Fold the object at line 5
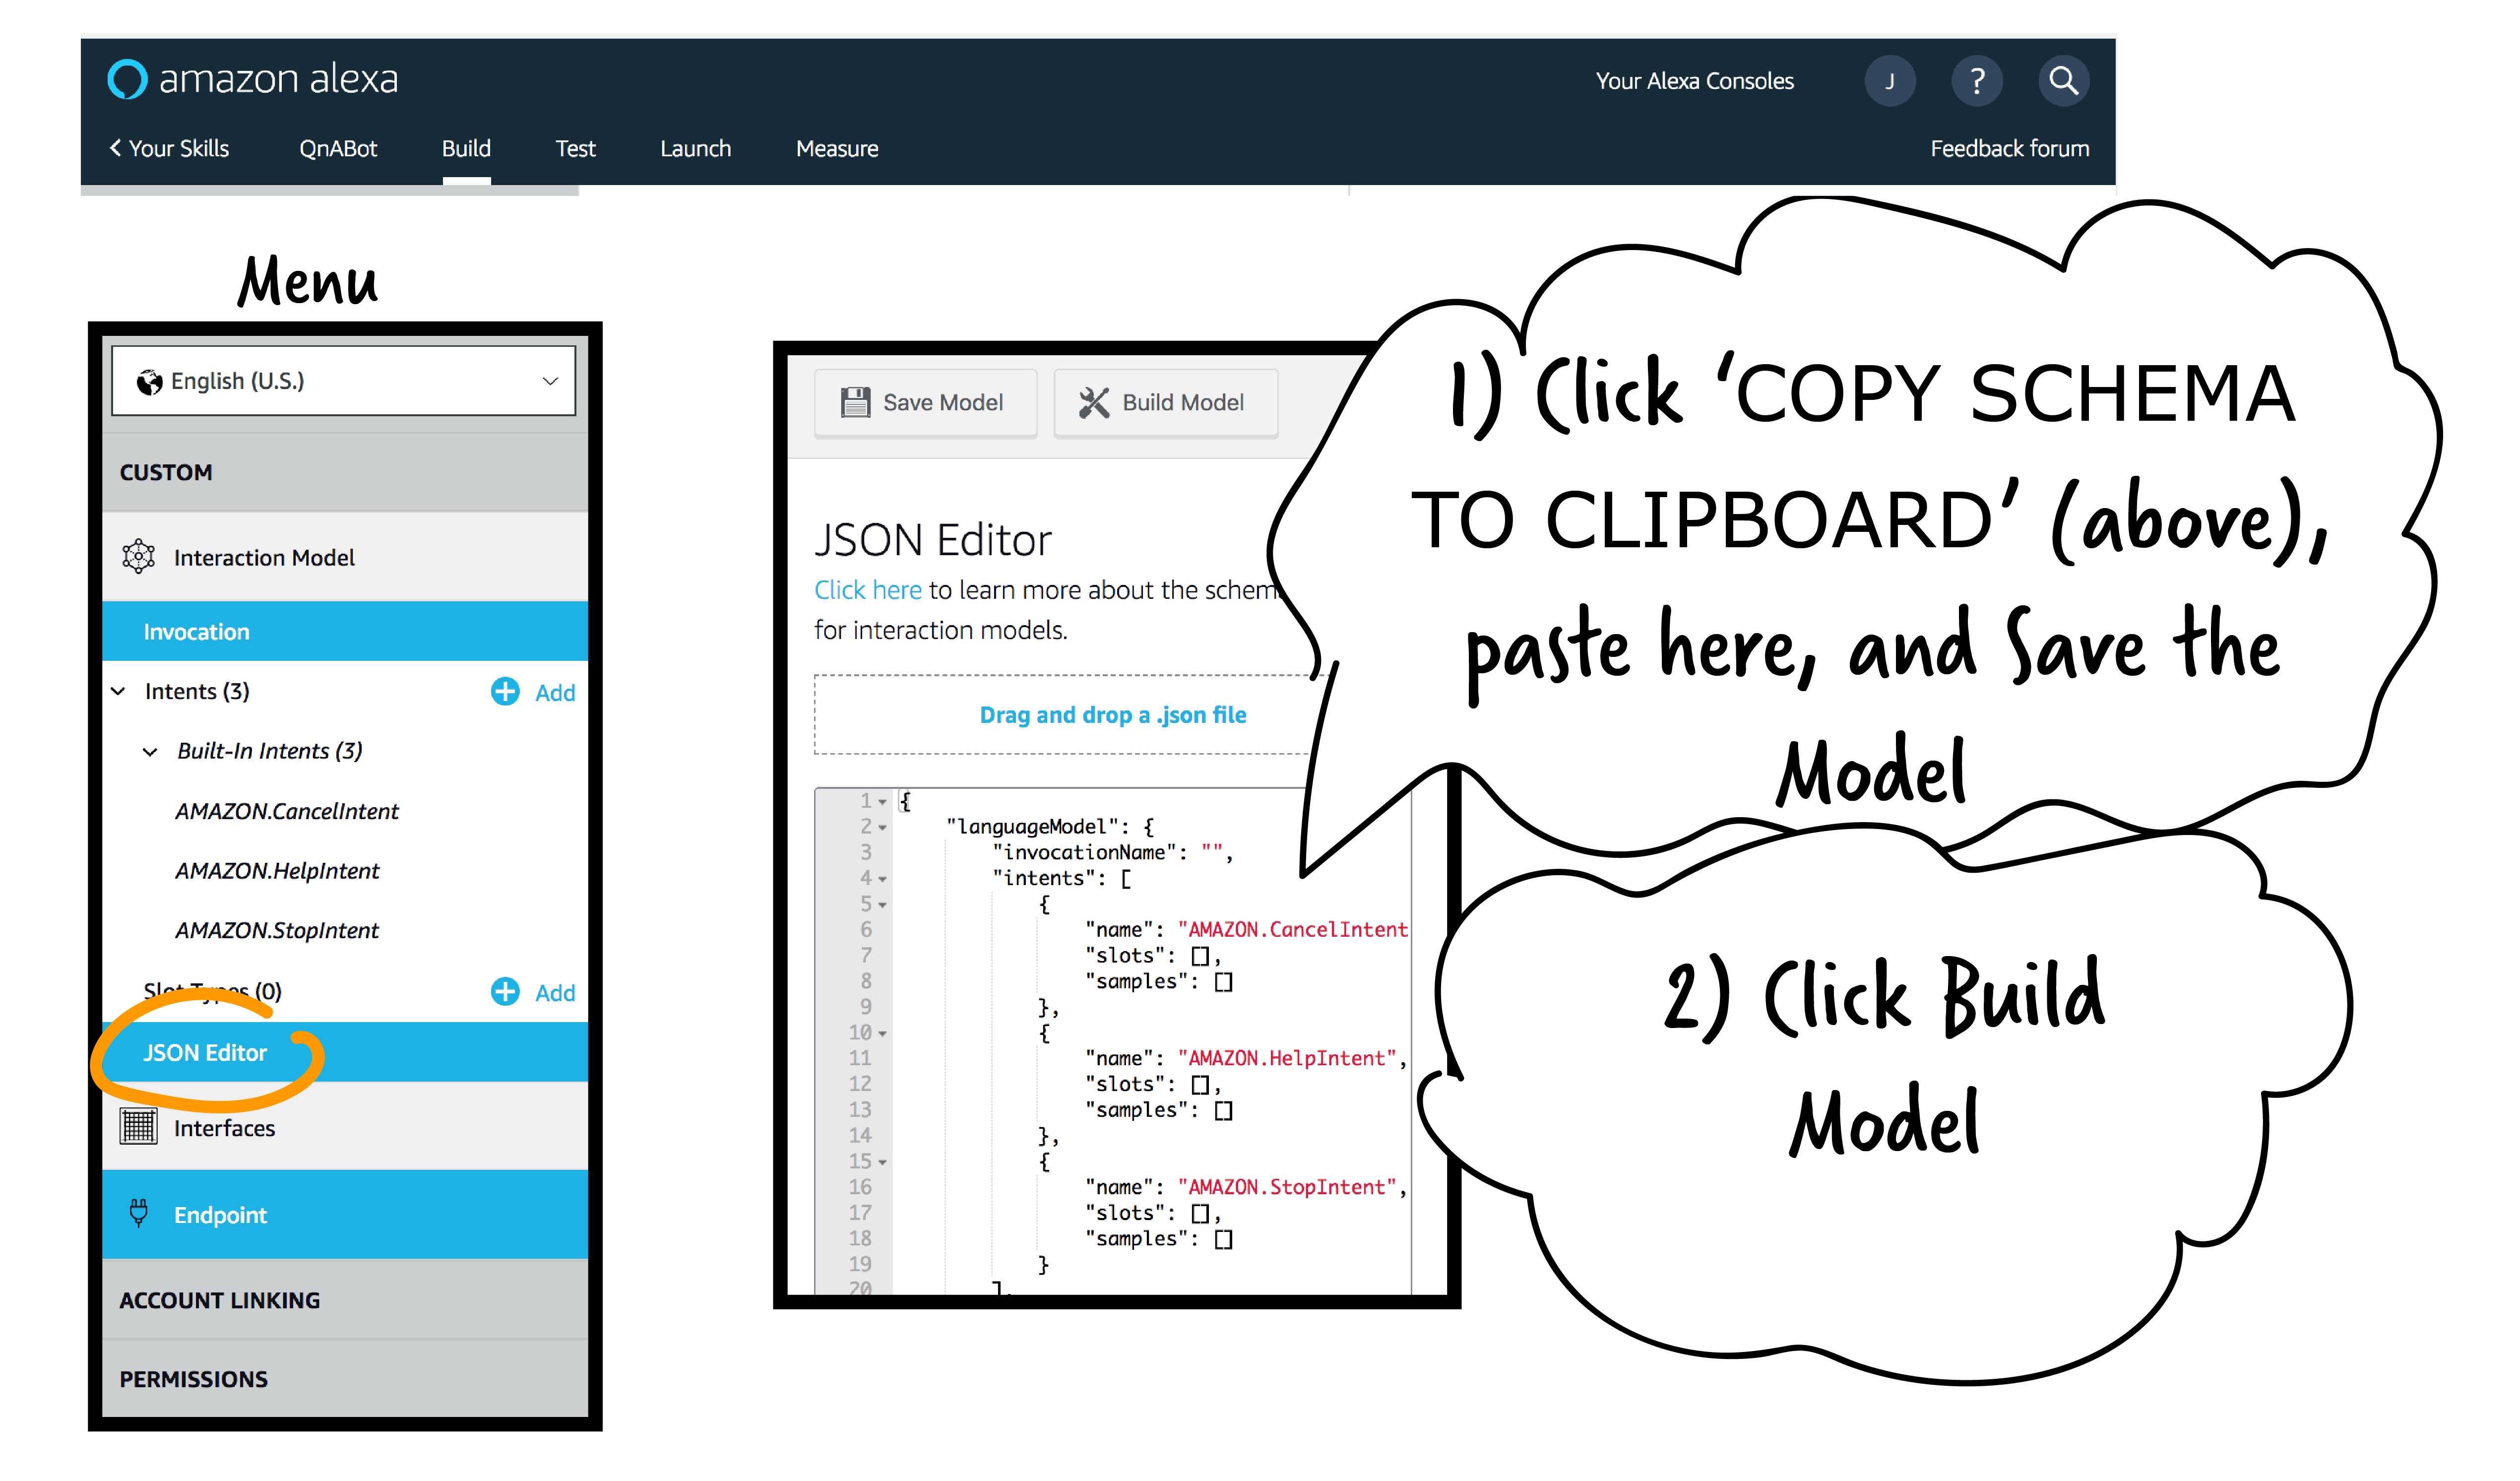2520x1481 pixels. (883, 905)
